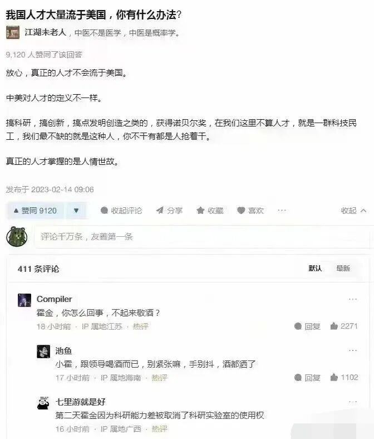Share the answer with 分享 paper plane icon
The width and height of the screenshot is (374, 439).
tap(169, 211)
